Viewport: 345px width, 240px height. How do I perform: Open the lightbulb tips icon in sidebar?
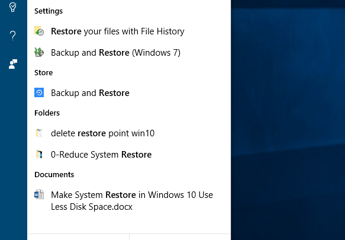pos(13,7)
